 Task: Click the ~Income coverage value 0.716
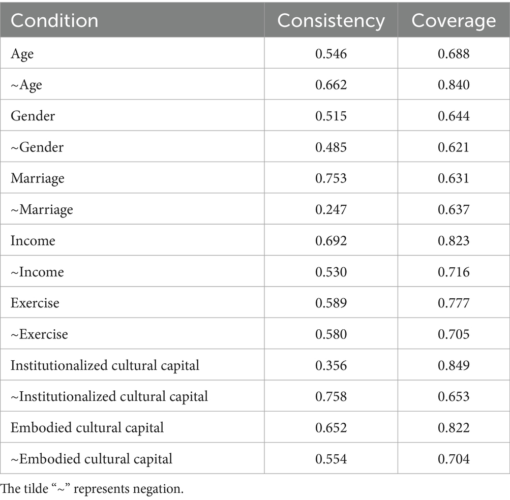tap(454, 272)
